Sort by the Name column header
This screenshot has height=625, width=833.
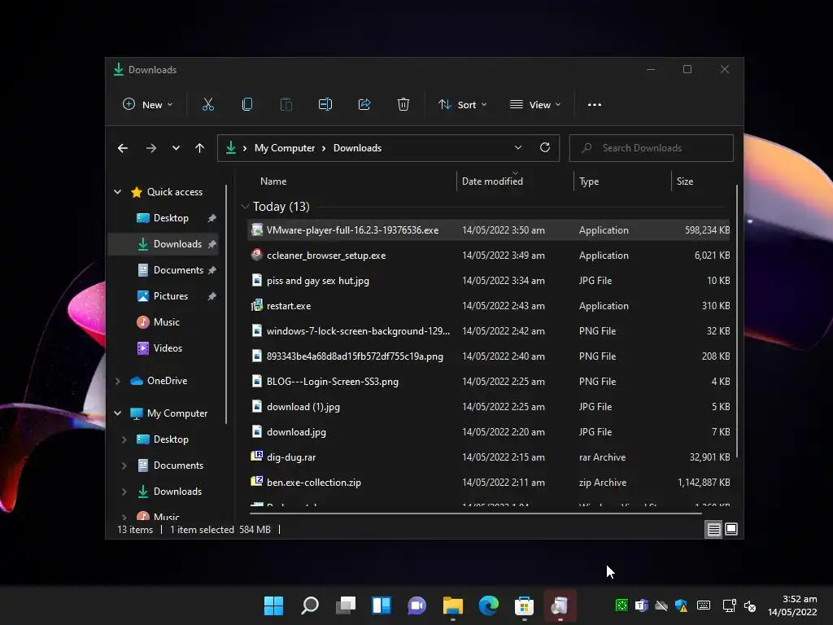coord(273,181)
